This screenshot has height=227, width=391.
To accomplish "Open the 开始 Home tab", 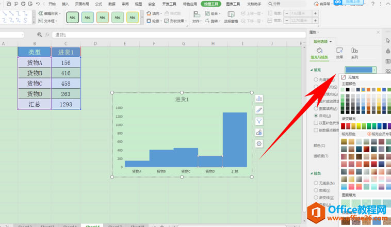I will pos(52,4).
